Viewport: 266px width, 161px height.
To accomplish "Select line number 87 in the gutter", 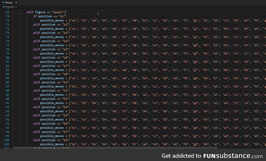I will tap(7, 87).
